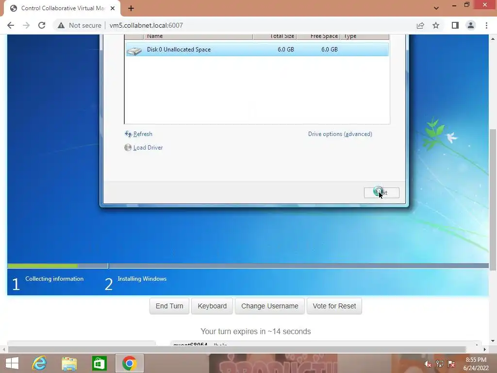
Task: Click the browser forward arrow
Action: point(26,25)
